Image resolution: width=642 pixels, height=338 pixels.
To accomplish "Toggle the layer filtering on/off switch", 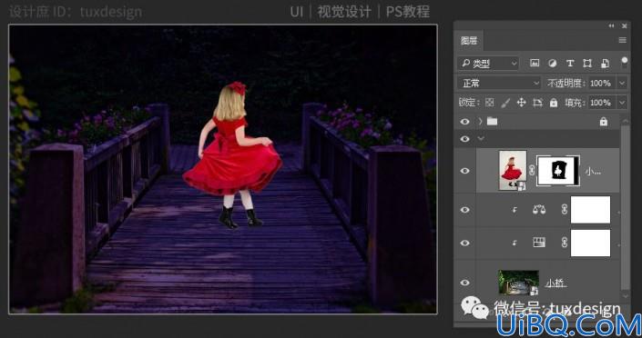I will pyautogui.click(x=624, y=63).
